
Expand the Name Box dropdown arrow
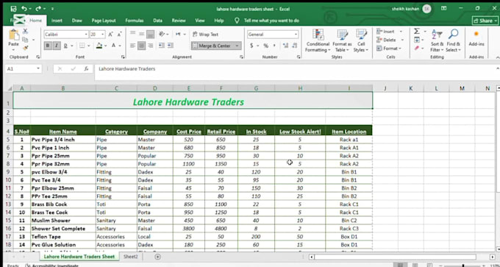click(38, 68)
